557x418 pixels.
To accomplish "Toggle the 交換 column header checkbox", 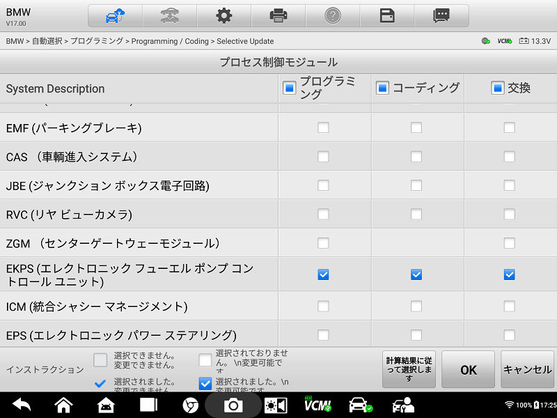I will [497, 88].
